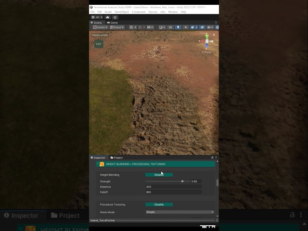This screenshot has width=308, height=231.
Task: Open the preview bar options menu
Action: coord(217,220)
